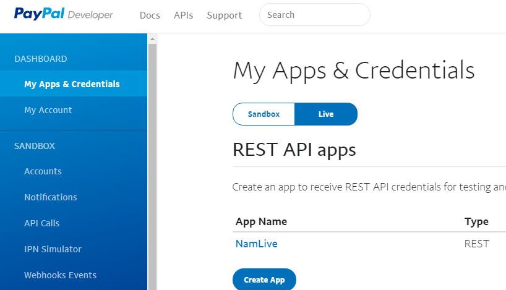Click the sidebar scrollbar up arrow
The width and height of the screenshot is (506, 290).
[x=152, y=39]
